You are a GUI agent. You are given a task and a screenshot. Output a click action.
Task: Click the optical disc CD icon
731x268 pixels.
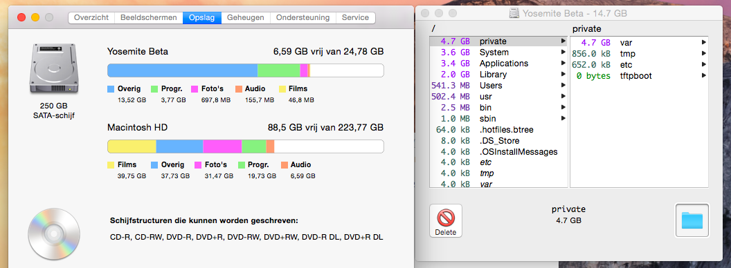click(53, 233)
